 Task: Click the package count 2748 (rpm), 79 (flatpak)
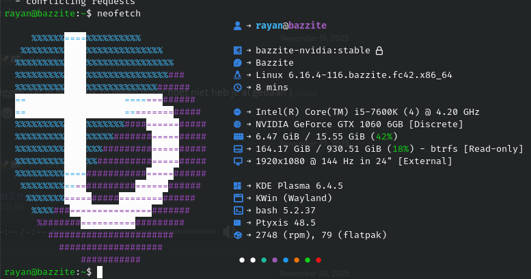pyautogui.click(x=321, y=235)
